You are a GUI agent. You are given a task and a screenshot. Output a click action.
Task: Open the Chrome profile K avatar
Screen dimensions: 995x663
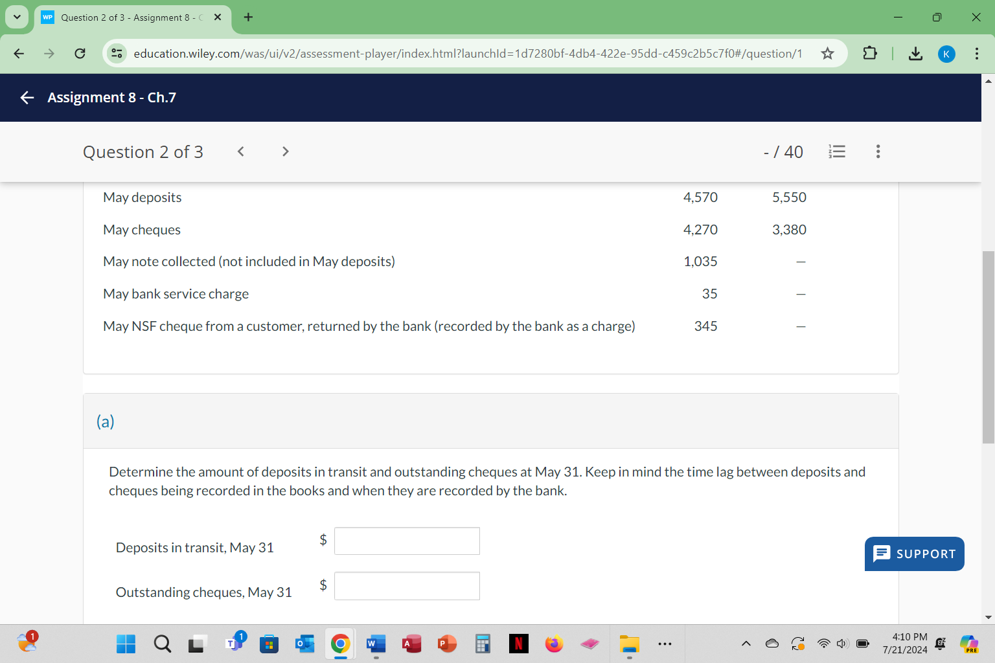[x=946, y=54]
